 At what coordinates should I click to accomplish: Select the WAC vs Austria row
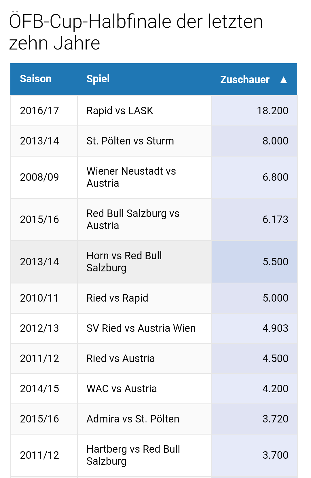[x=154, y=389]
